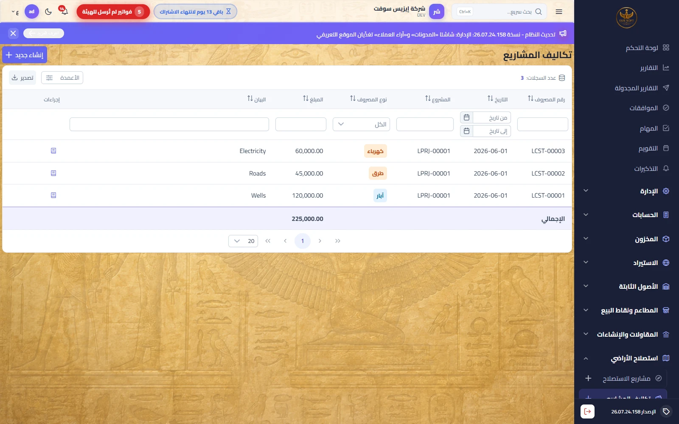The height and width of the screenshot is (424, 679).
Task: Open the notifications bell with 14 badge
Action: [64, 11]
